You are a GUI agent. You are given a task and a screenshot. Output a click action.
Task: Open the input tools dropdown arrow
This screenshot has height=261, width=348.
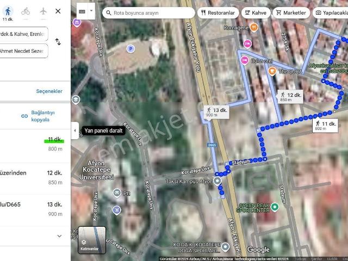91,11
